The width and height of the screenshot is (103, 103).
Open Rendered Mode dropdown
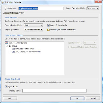pyautogui.click(x=90, y=43)
